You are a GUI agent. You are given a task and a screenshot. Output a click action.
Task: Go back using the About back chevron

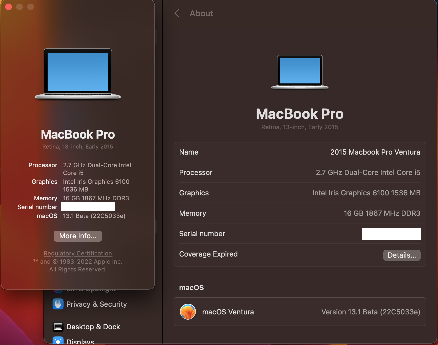[177, 13]
